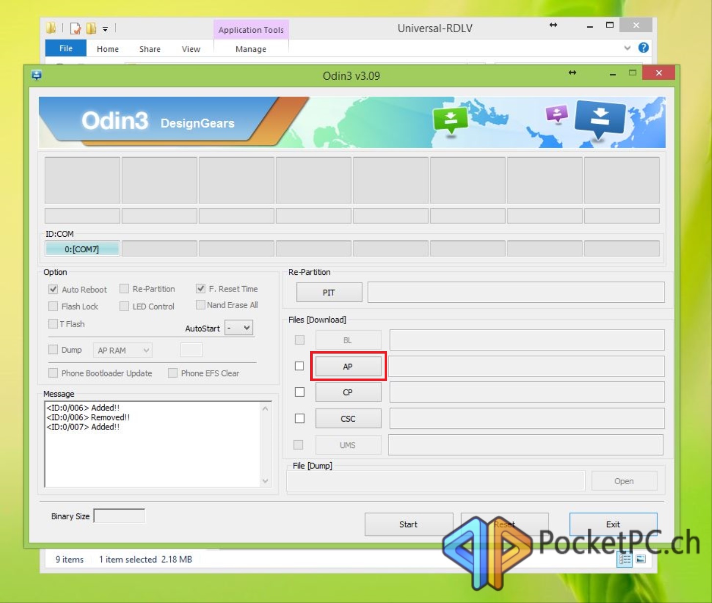Check the Phone EFS Clear option
712x603 pixels.
pos(172,373)
